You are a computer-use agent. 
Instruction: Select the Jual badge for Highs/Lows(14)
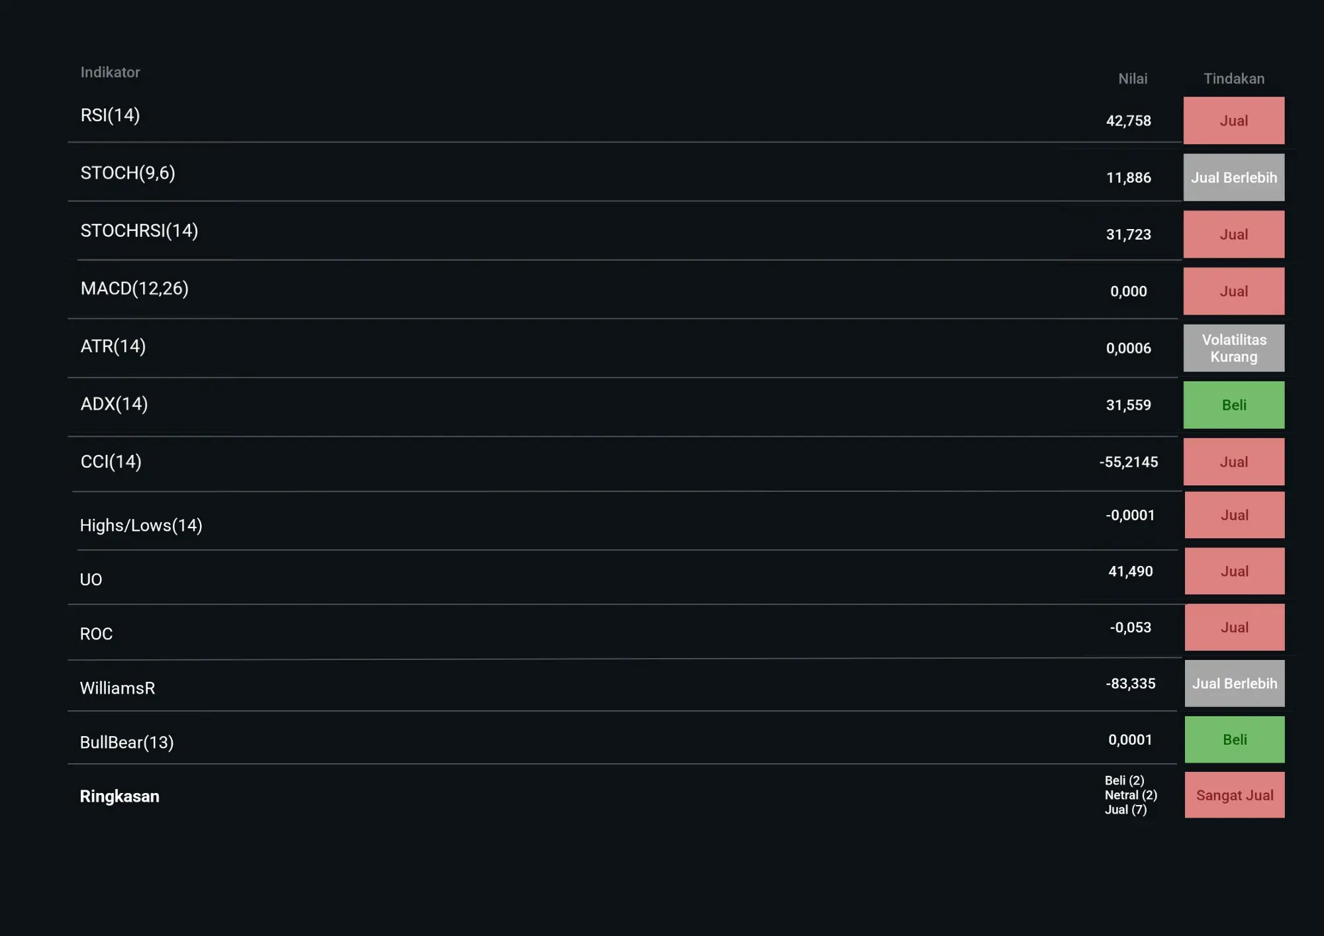[x=1235, y=515]
